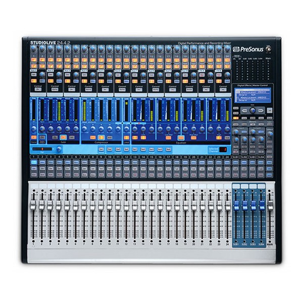
Task: Click the red Selected Channel numeric display
Action: (x=223, y=149)
